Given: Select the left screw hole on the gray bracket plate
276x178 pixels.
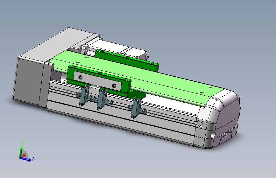Looking at the screenshot, I should click(81, 77).
